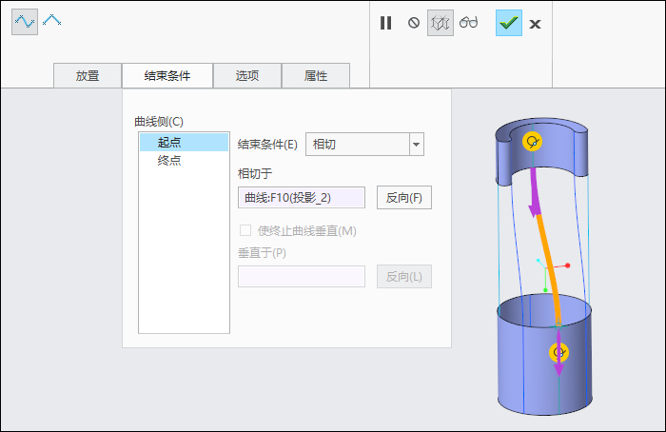Expand the 结束条件 dropdown arrow

[x=417, y=145]
